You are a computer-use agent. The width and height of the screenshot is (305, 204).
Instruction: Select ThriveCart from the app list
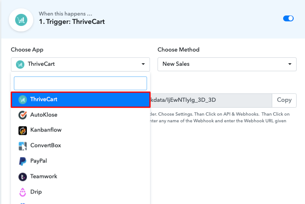pyautogui.click(x=81, y=100)
